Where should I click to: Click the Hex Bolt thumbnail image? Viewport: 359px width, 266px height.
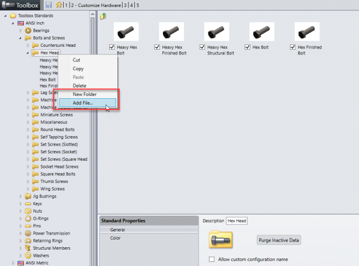(262, 32)
